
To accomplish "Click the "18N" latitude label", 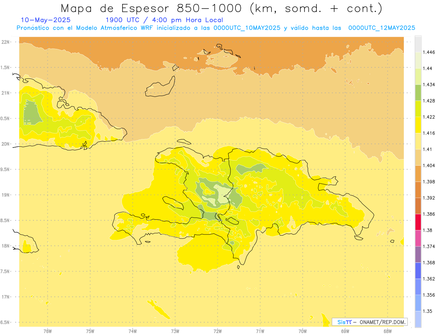I will (x=6, y=246).
